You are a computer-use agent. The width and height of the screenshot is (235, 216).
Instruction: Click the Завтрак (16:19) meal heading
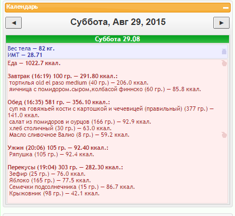click(x=62, y=76)
